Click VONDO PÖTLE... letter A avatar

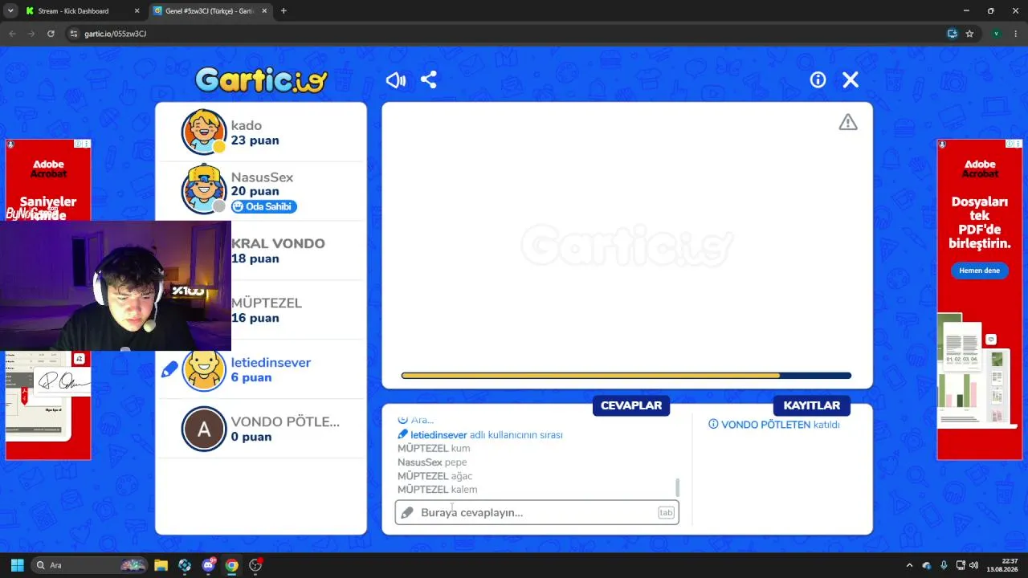pyautogui.click(x=204, y=429)
